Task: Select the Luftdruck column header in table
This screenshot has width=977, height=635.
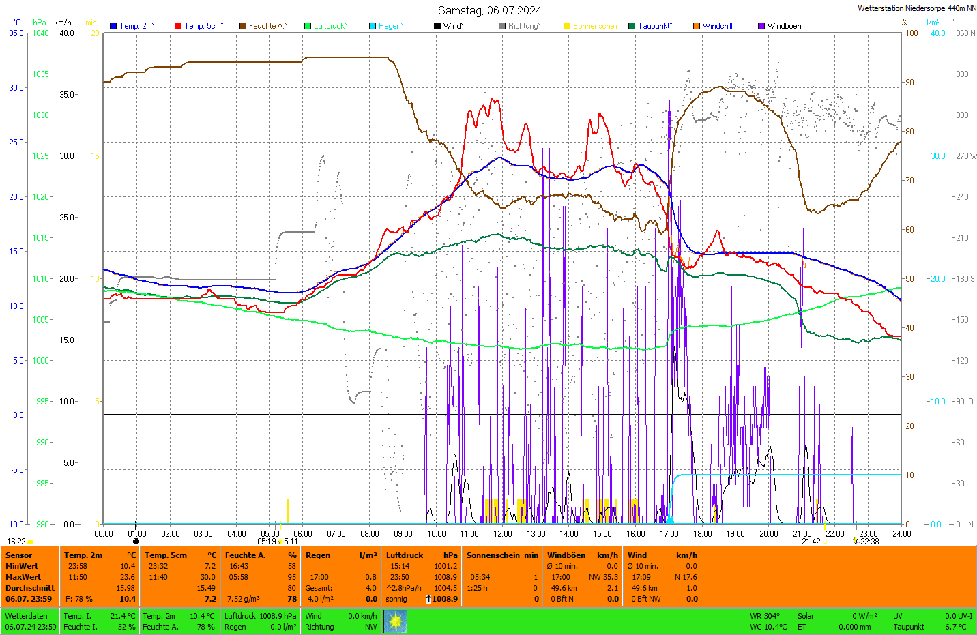Action: coord(405,555)
